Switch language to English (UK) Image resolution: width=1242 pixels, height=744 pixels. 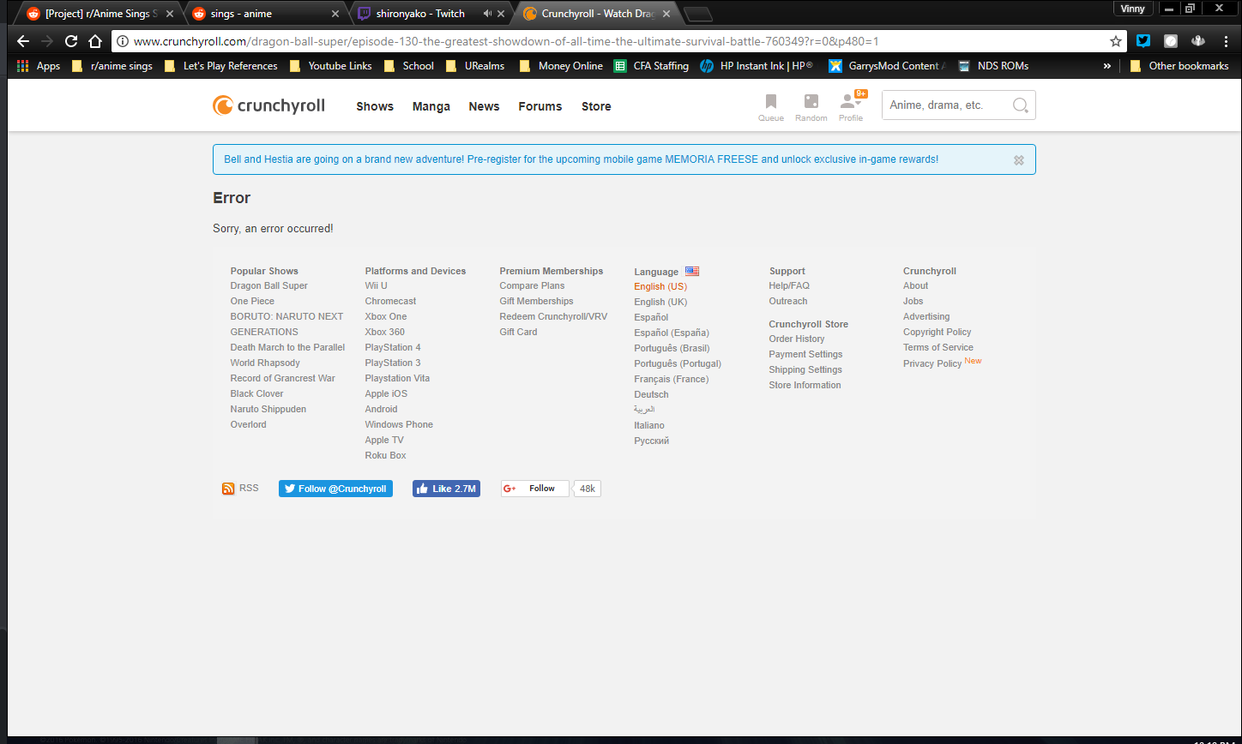coord(660,302)
